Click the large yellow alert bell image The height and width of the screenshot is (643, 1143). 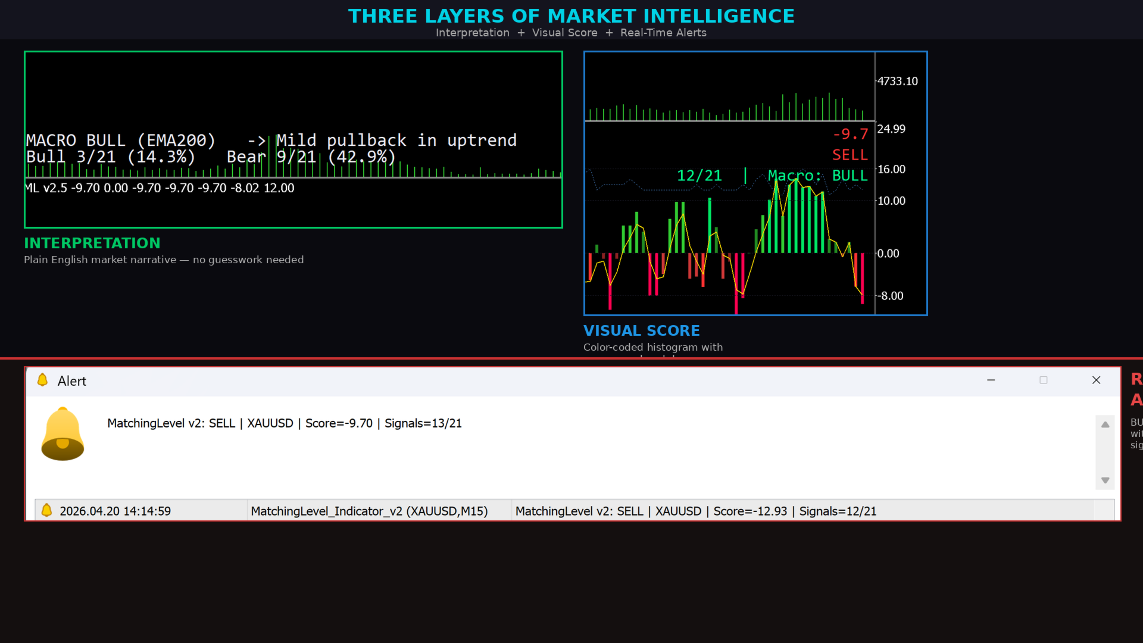coord(63,434)
